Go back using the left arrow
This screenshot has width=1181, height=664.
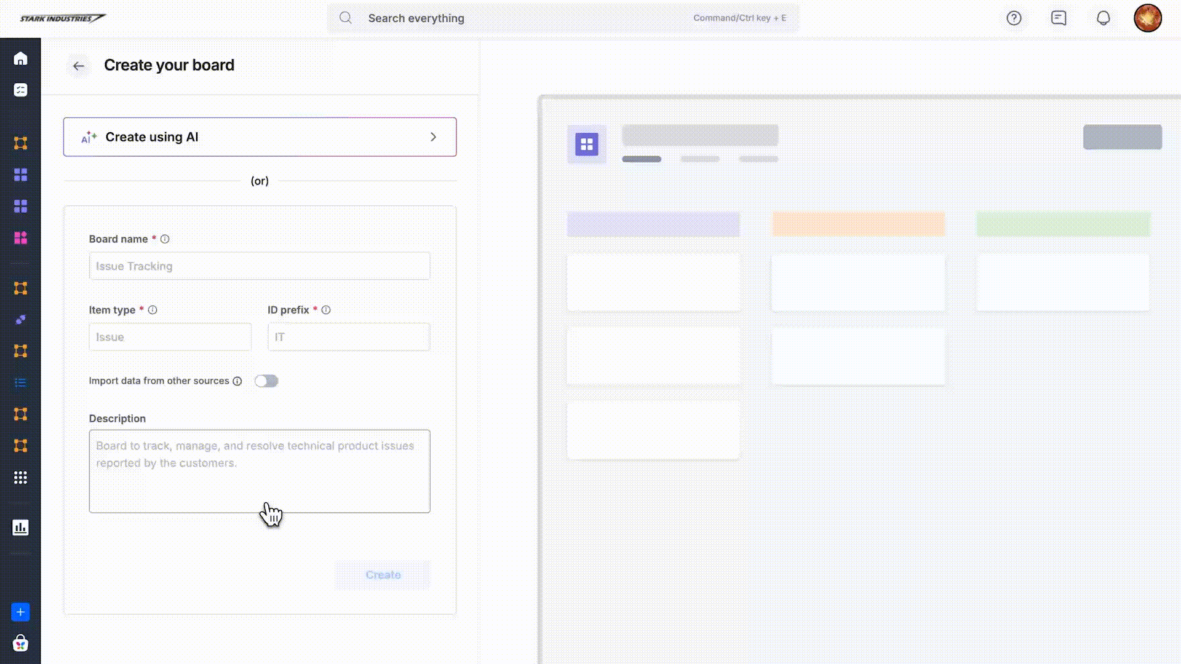click(x=78, y=66)
